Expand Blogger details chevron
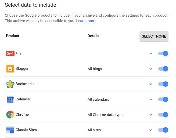Viewport: 176px width, 138px height. 151,69
